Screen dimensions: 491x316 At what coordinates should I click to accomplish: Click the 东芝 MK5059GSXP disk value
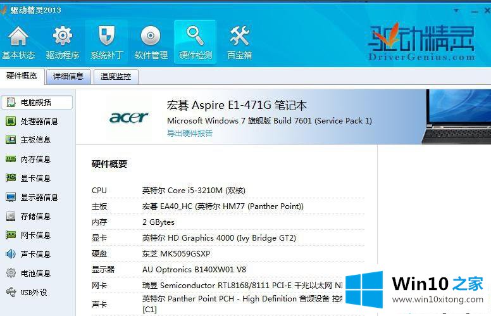pos(177,253)
